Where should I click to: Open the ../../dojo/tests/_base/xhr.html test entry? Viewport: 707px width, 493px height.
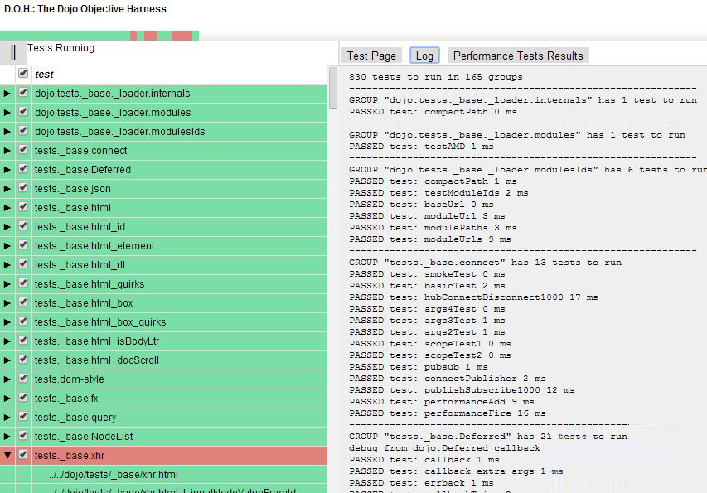[113, 475]
